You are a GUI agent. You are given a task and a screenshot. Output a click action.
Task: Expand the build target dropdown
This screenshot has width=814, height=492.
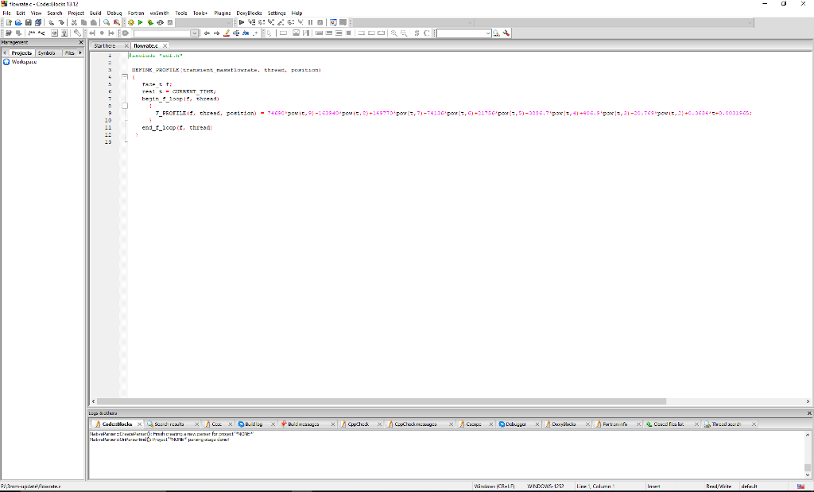[x=228, y=22]
